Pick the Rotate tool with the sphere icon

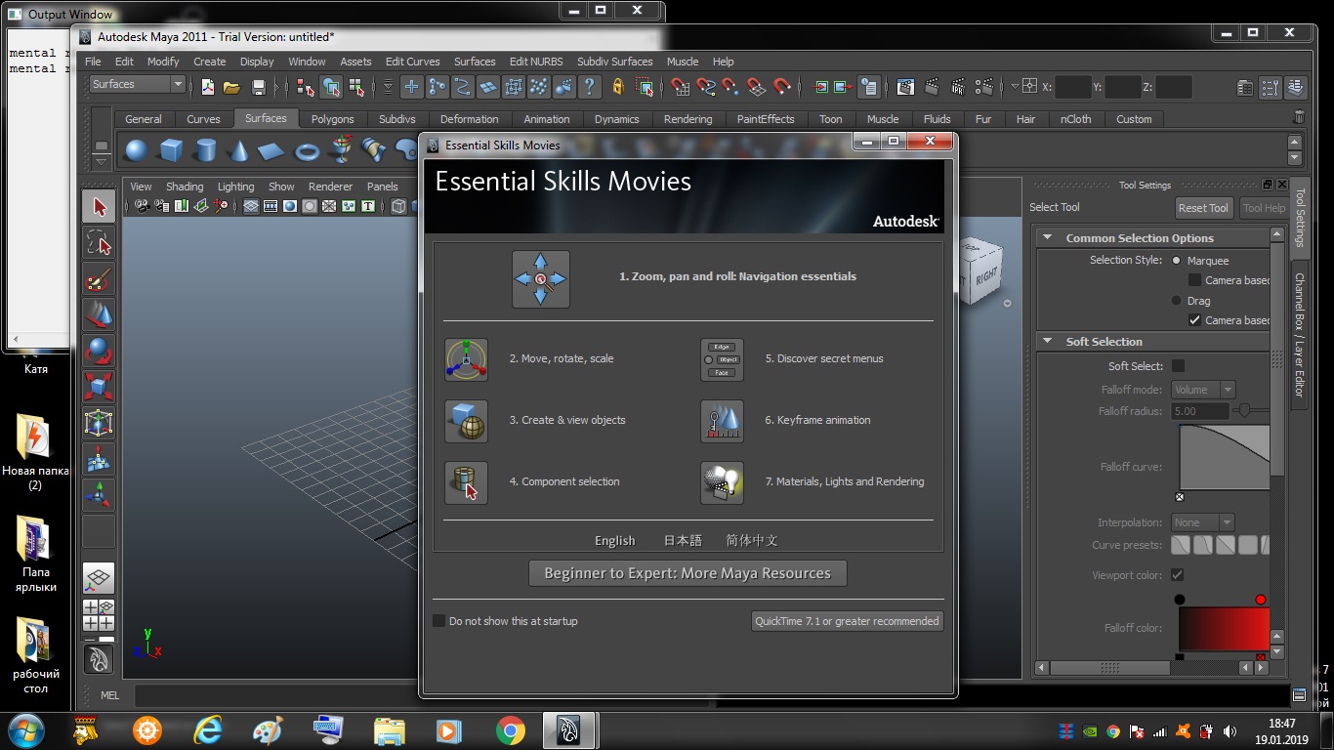click(x=99, y=351)
